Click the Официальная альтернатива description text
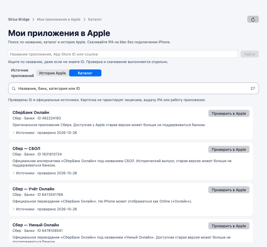 122,163
